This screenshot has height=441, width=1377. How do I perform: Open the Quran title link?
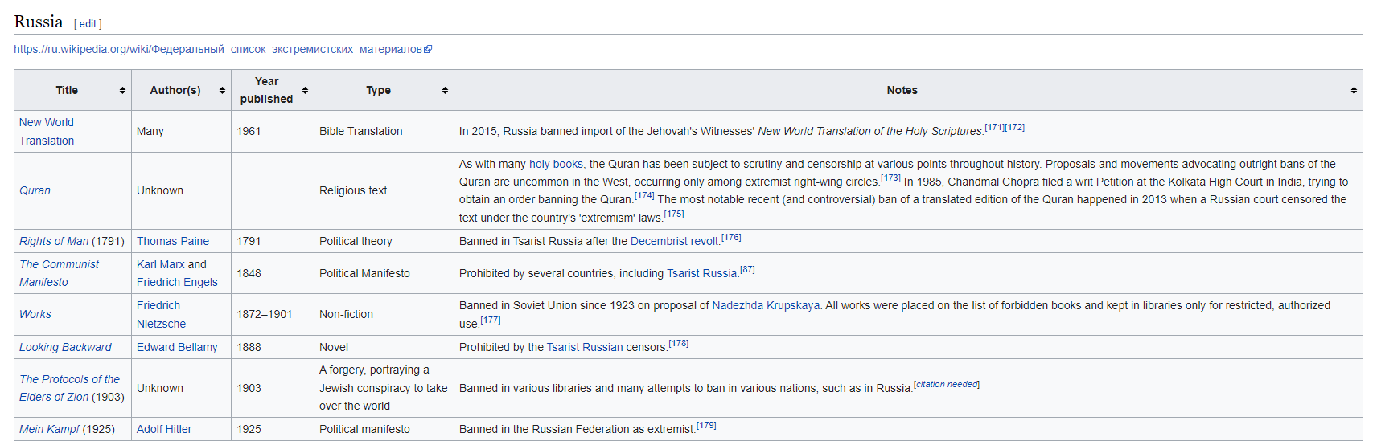tap(35, 190)
